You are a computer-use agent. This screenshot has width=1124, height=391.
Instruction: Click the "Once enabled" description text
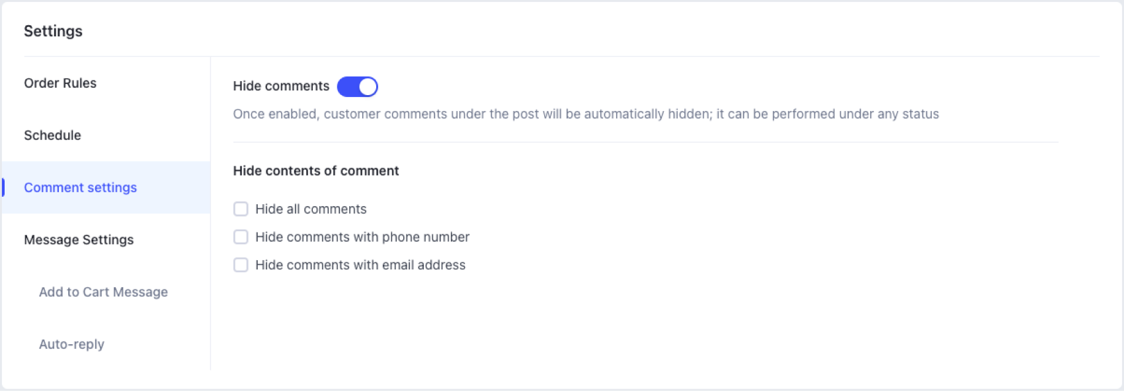(x=585, y=114)
